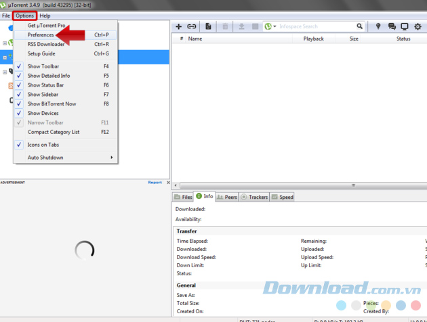Open Preferences via gear icon

(x=418, y=26)
